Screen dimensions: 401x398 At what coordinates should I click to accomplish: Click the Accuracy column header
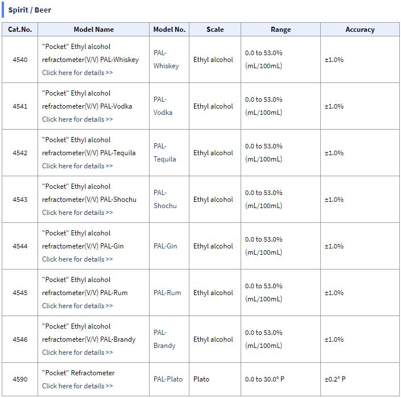[x=360, y=30]
